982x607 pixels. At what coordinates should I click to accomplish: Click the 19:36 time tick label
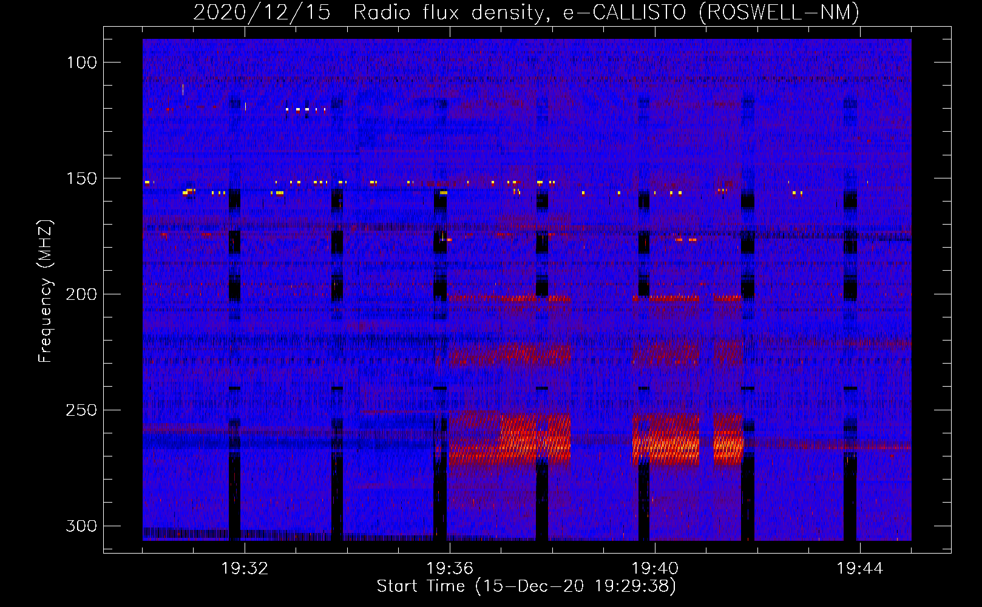coord(450,569)
